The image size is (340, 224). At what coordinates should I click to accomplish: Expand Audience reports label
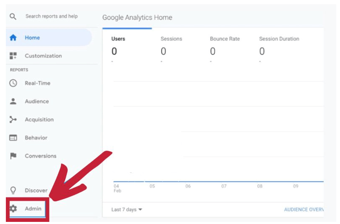(x=37, y=101)
